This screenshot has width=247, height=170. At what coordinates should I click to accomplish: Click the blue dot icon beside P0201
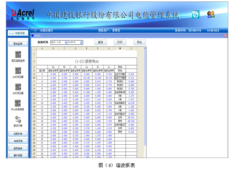(33, 36)
